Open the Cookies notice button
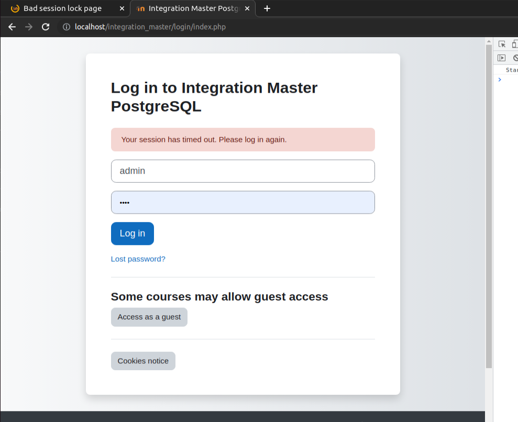The image size is (518, 422). pos(143,361)
